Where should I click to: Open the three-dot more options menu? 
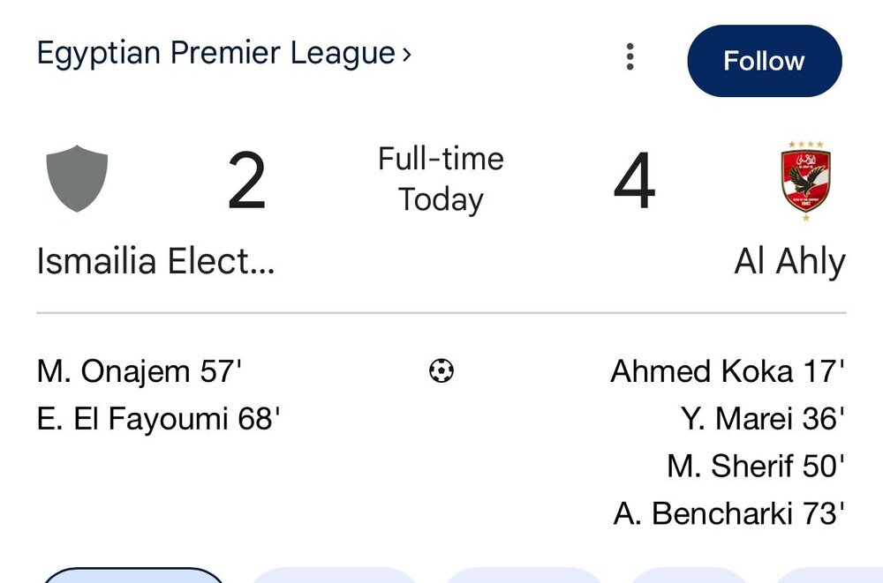click(x=630, y=57)
